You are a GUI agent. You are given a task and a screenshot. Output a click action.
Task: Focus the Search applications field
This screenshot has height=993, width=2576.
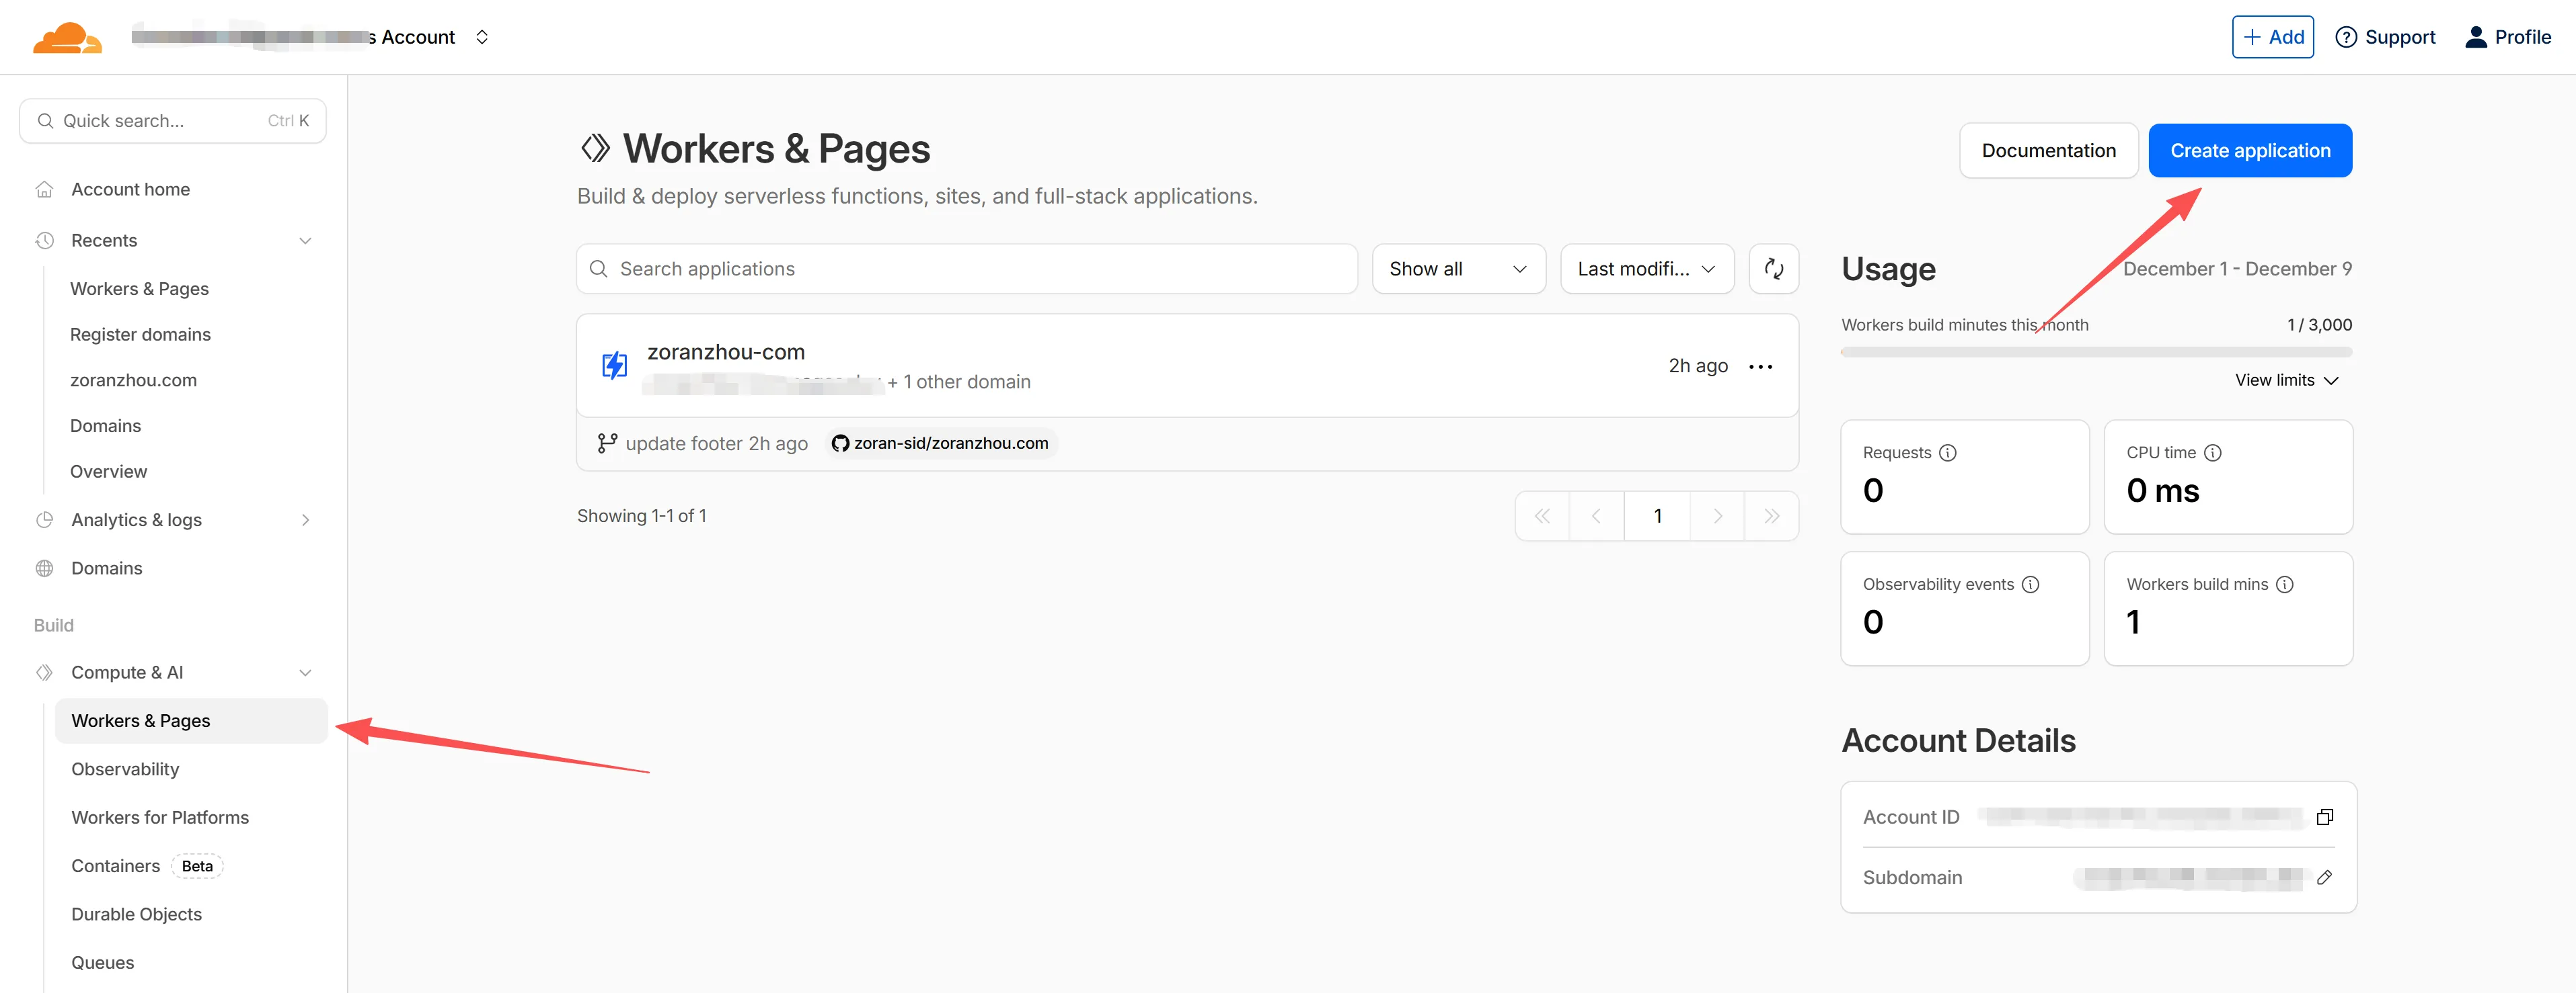[966, 269]
